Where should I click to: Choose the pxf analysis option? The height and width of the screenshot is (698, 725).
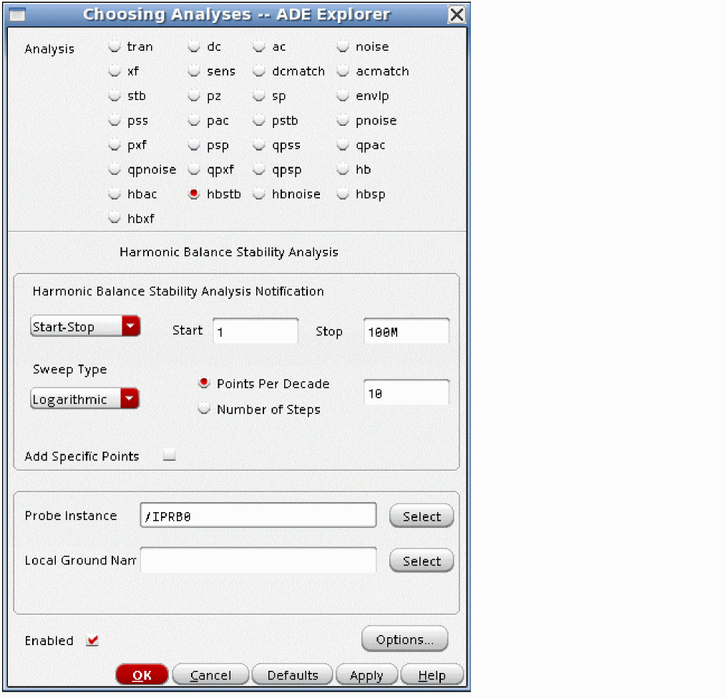click(115, 145)
